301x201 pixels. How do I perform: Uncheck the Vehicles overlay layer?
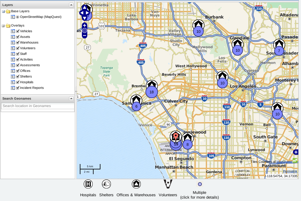coord(18,31)
